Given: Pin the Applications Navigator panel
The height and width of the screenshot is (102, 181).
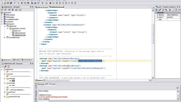Looking at the screenshot, I should click(31, 7).
